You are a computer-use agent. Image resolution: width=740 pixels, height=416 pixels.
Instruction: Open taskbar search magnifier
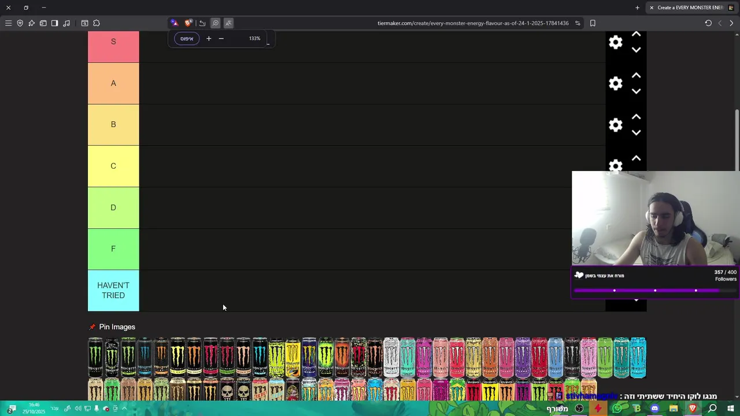(x=712, y=408)
